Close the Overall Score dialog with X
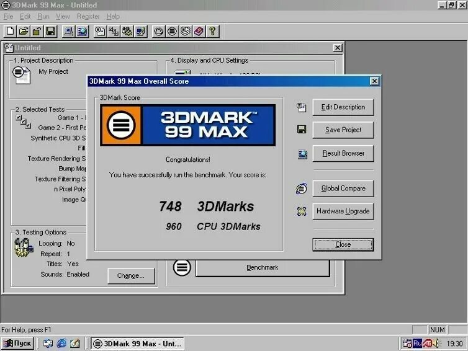 tap(374, 81)
